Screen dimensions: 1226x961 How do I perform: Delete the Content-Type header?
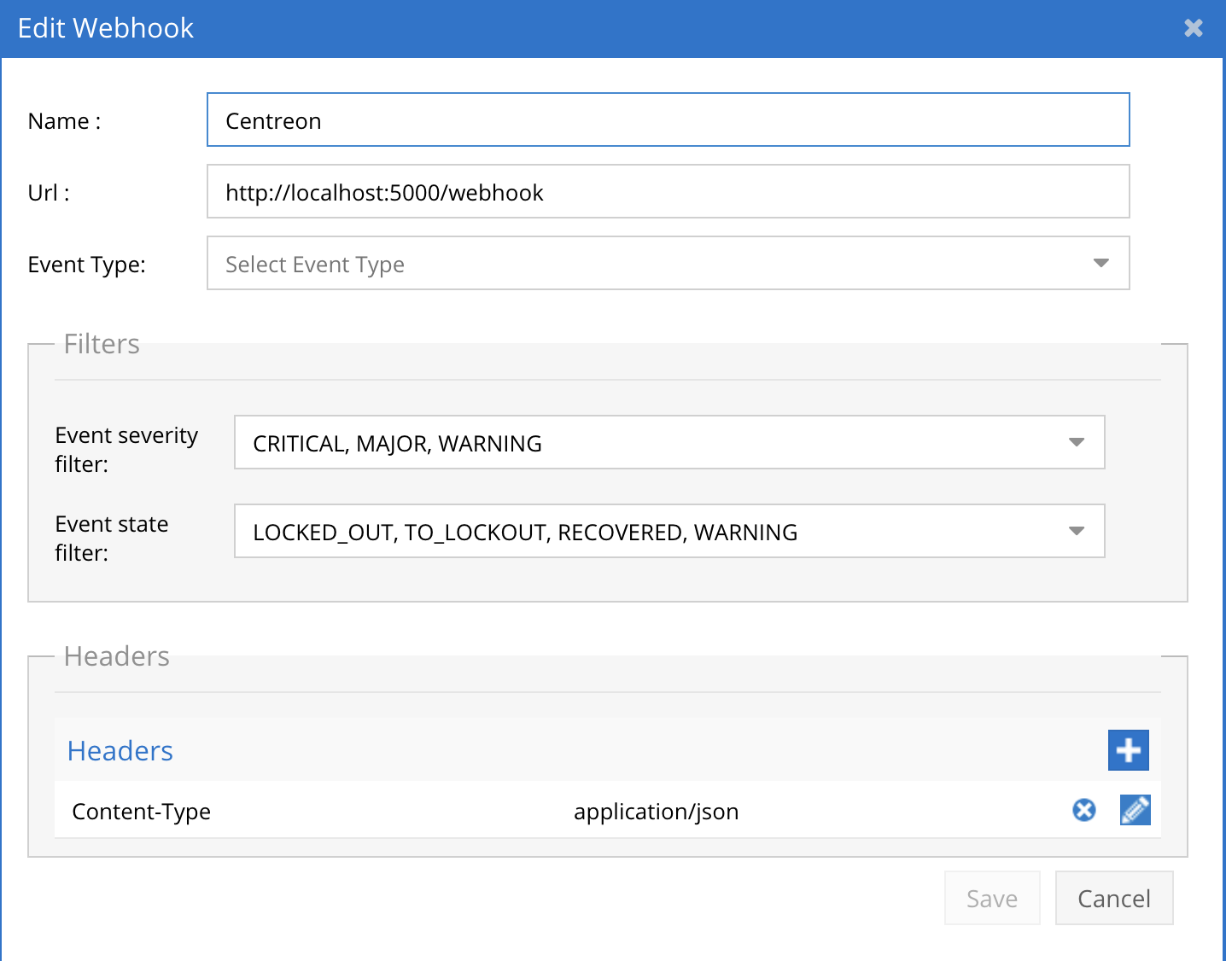click(1083, 810)
